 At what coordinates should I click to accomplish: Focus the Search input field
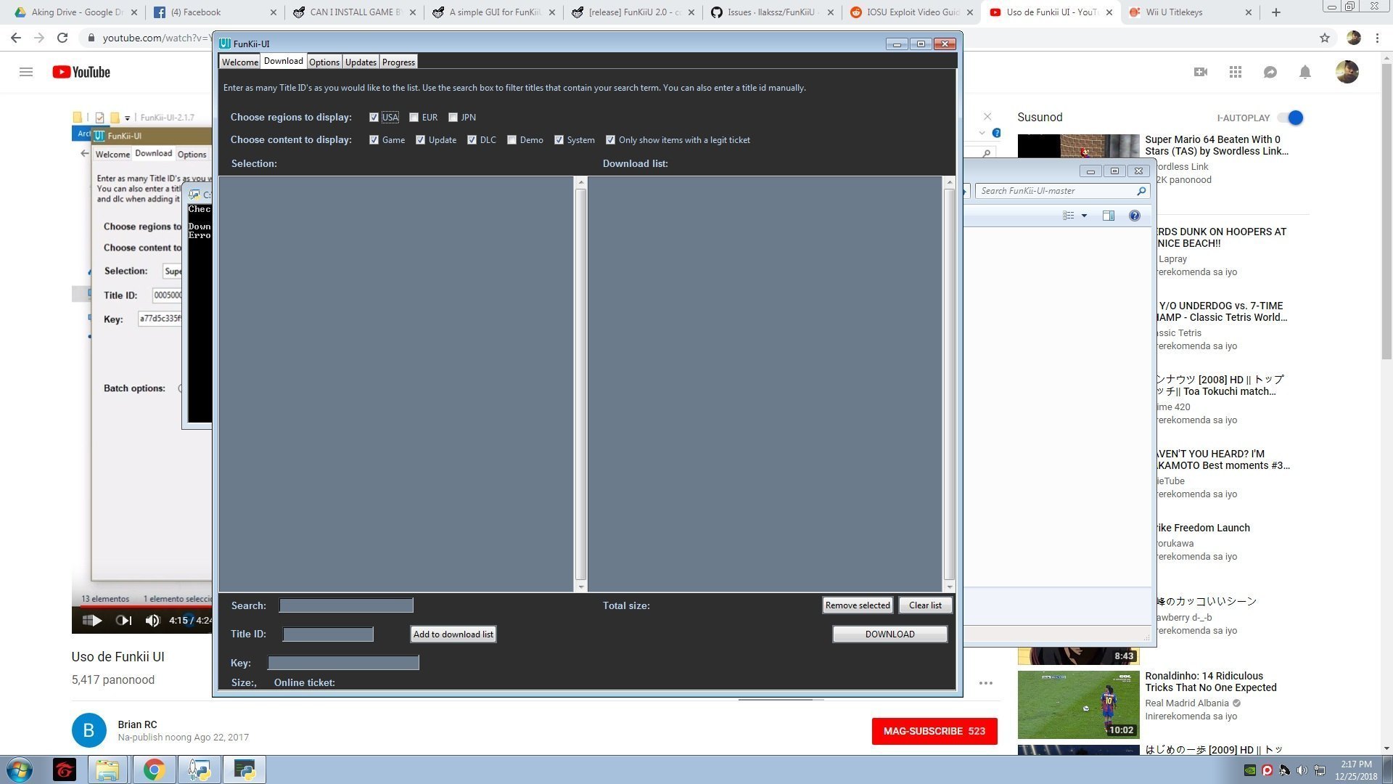tap(346, 605)
